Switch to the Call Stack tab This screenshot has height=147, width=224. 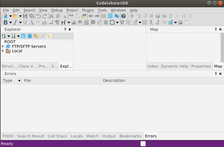[x=57, y=136]
